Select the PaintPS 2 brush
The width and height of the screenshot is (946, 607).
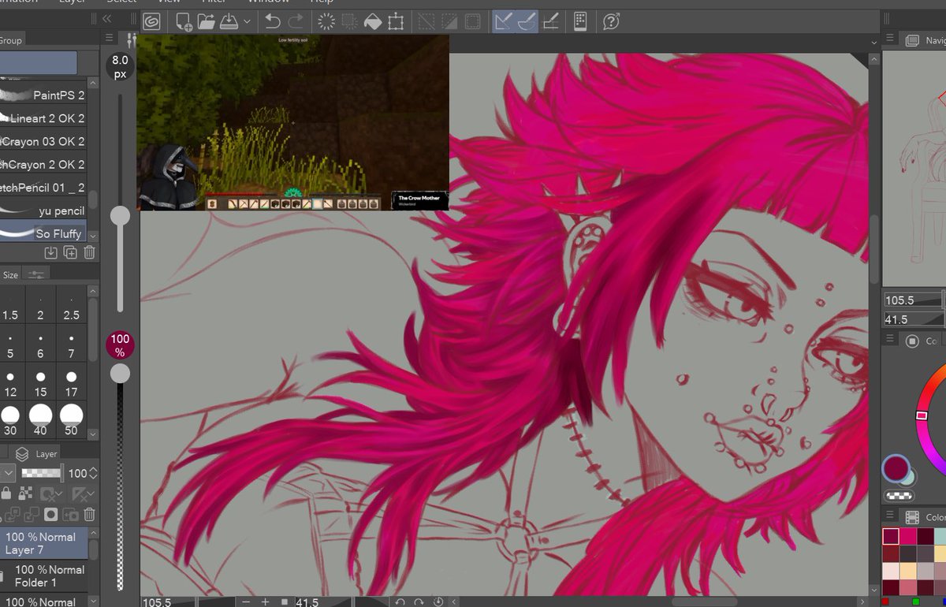tap(43, 95)
